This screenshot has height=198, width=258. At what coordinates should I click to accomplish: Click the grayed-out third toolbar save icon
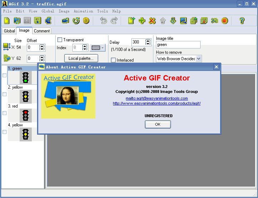point(27,21)
